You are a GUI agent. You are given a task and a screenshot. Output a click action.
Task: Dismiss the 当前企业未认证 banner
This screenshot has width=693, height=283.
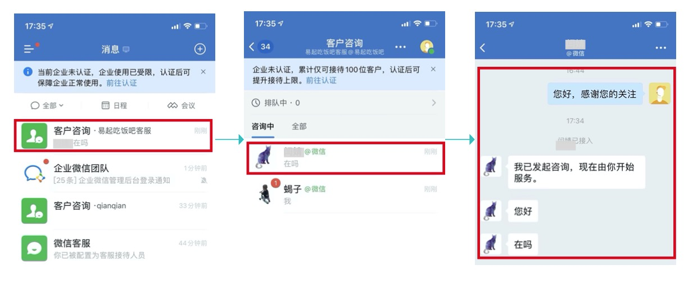203,72
